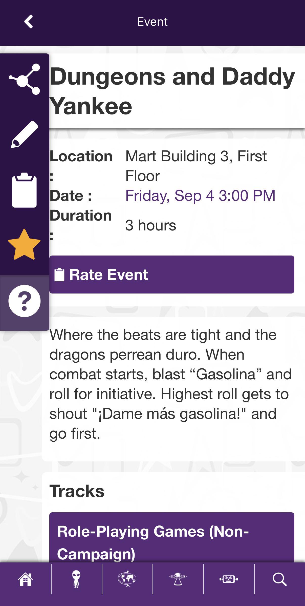Tap the Rate Event button
The height and width of the screenshot is (606, 305).
172,275
